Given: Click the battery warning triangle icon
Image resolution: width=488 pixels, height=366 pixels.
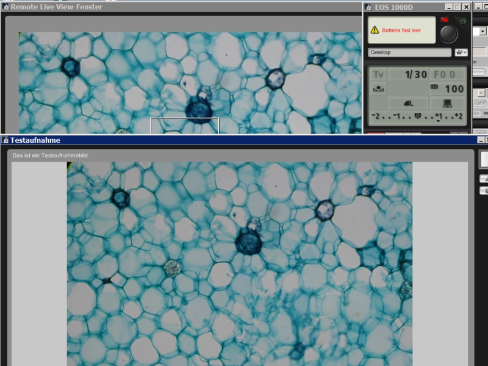Looking at the screenshot, I should coord(375,30).
